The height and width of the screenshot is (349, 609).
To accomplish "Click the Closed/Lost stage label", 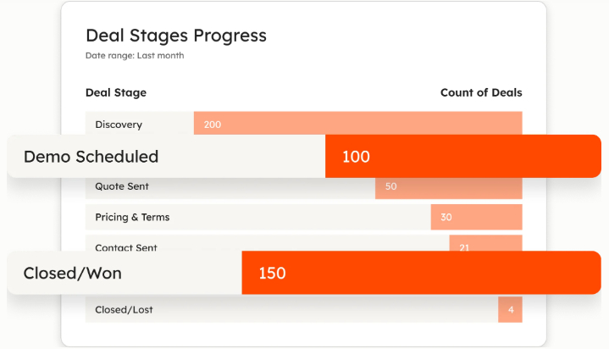I will point(125,310).
